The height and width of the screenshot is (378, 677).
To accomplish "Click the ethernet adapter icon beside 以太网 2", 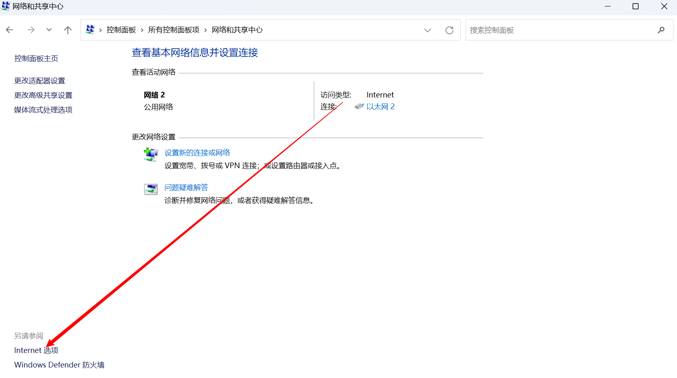I will 359,106.
